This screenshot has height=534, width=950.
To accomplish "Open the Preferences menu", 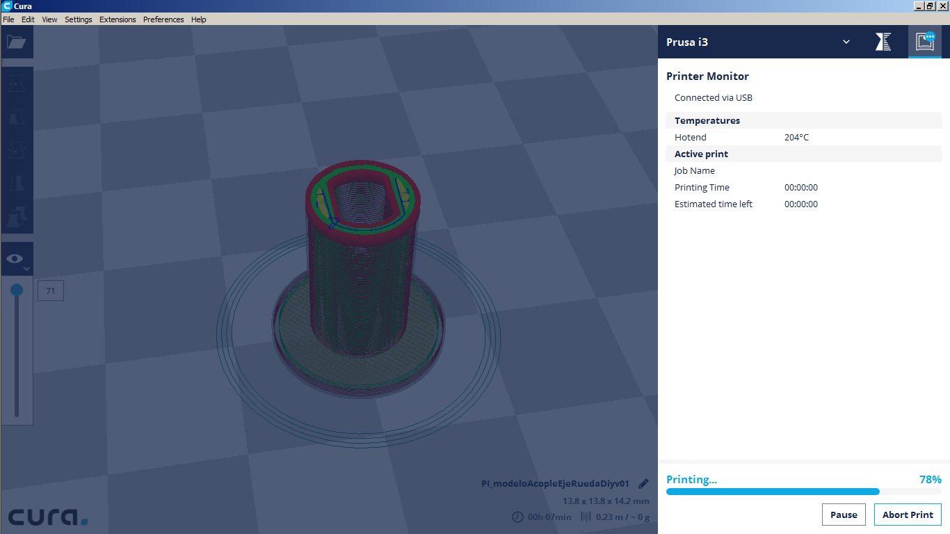I will [163, 19].
